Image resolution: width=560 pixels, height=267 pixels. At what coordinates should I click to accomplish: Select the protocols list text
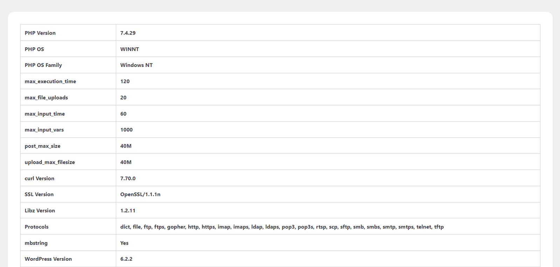(282, 227)
